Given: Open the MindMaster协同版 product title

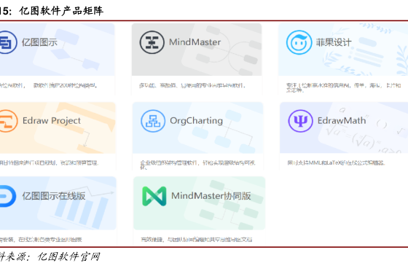Looking at the screenshot, I should coord(211,196).
